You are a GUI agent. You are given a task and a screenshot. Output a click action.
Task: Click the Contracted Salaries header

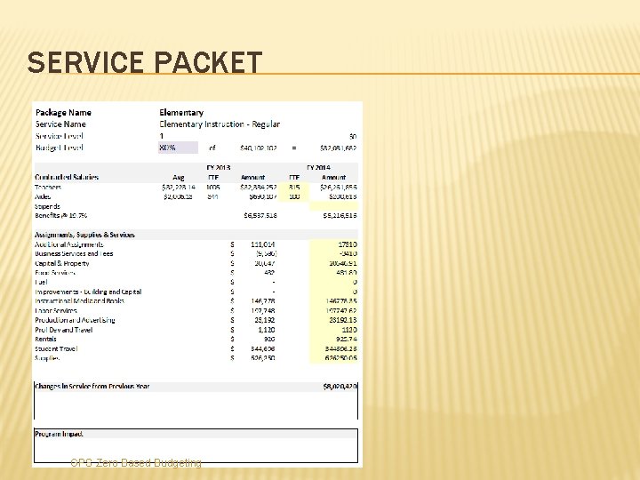(x=67, y=177)
